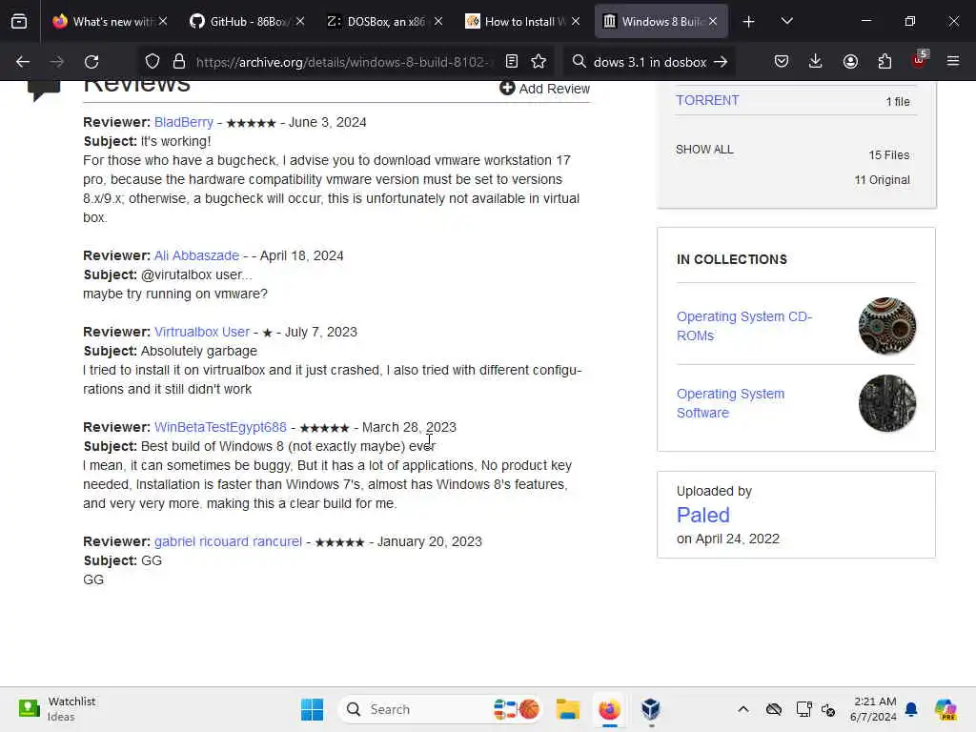Image resolution: width=976 pixels, height=732 pixels.
Task: View site security padlock info
Action: pyautogui.click(x=179, y=61)
